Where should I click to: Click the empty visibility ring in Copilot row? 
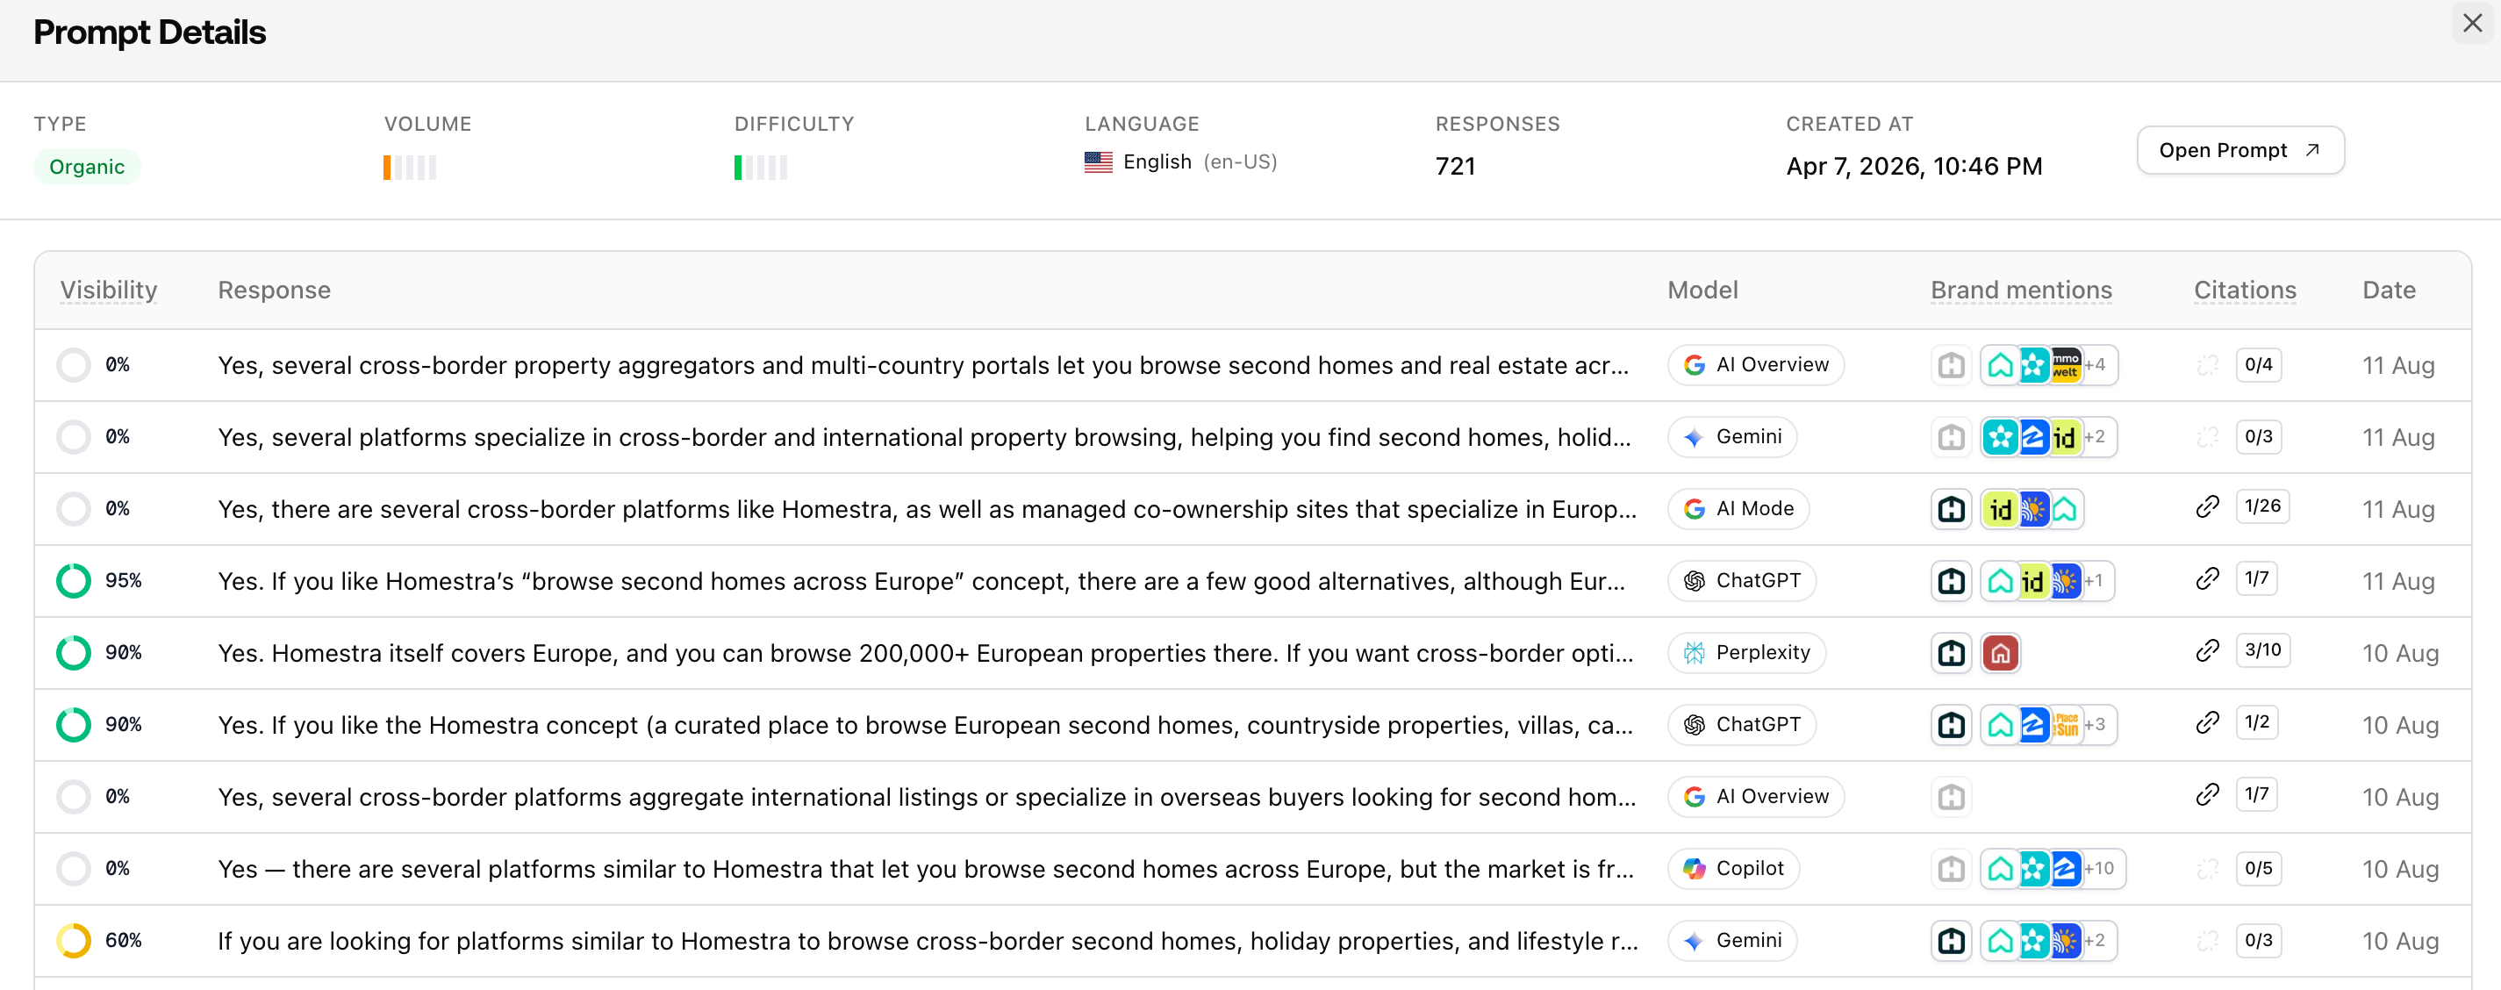(74, 869)
